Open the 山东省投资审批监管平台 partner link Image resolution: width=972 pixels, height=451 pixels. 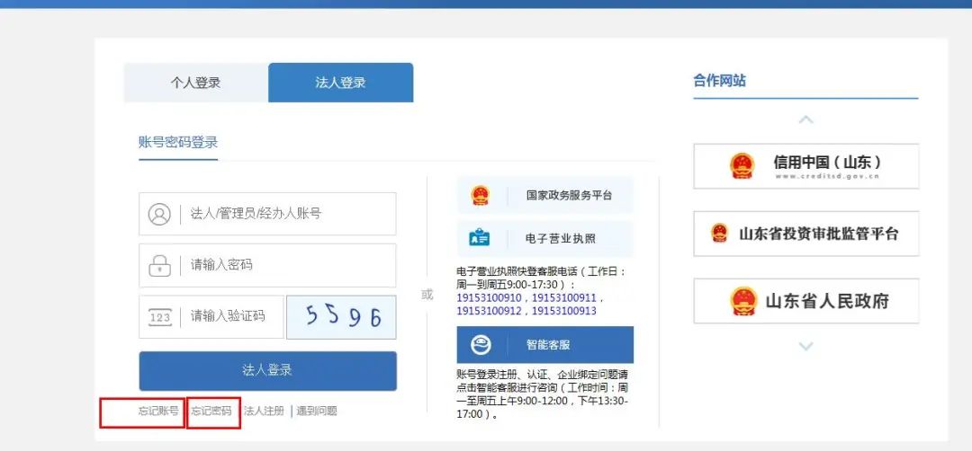point(805,234)
